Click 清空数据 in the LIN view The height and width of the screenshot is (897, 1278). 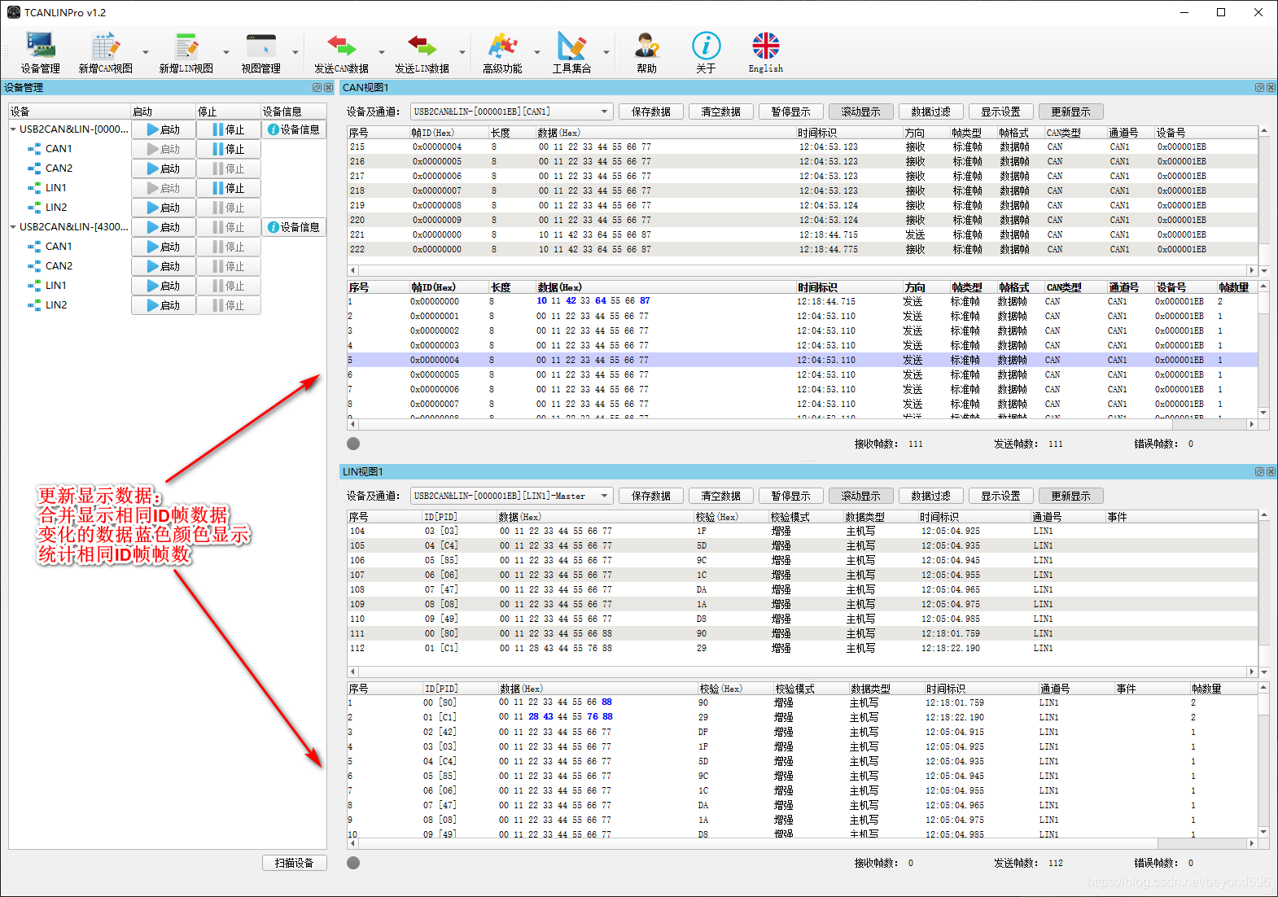(x=720, y=496)
